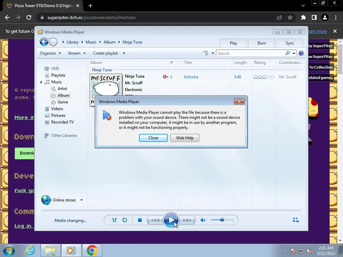
Task: Open the search options dropdown arrow
Action: pos(294,53)
